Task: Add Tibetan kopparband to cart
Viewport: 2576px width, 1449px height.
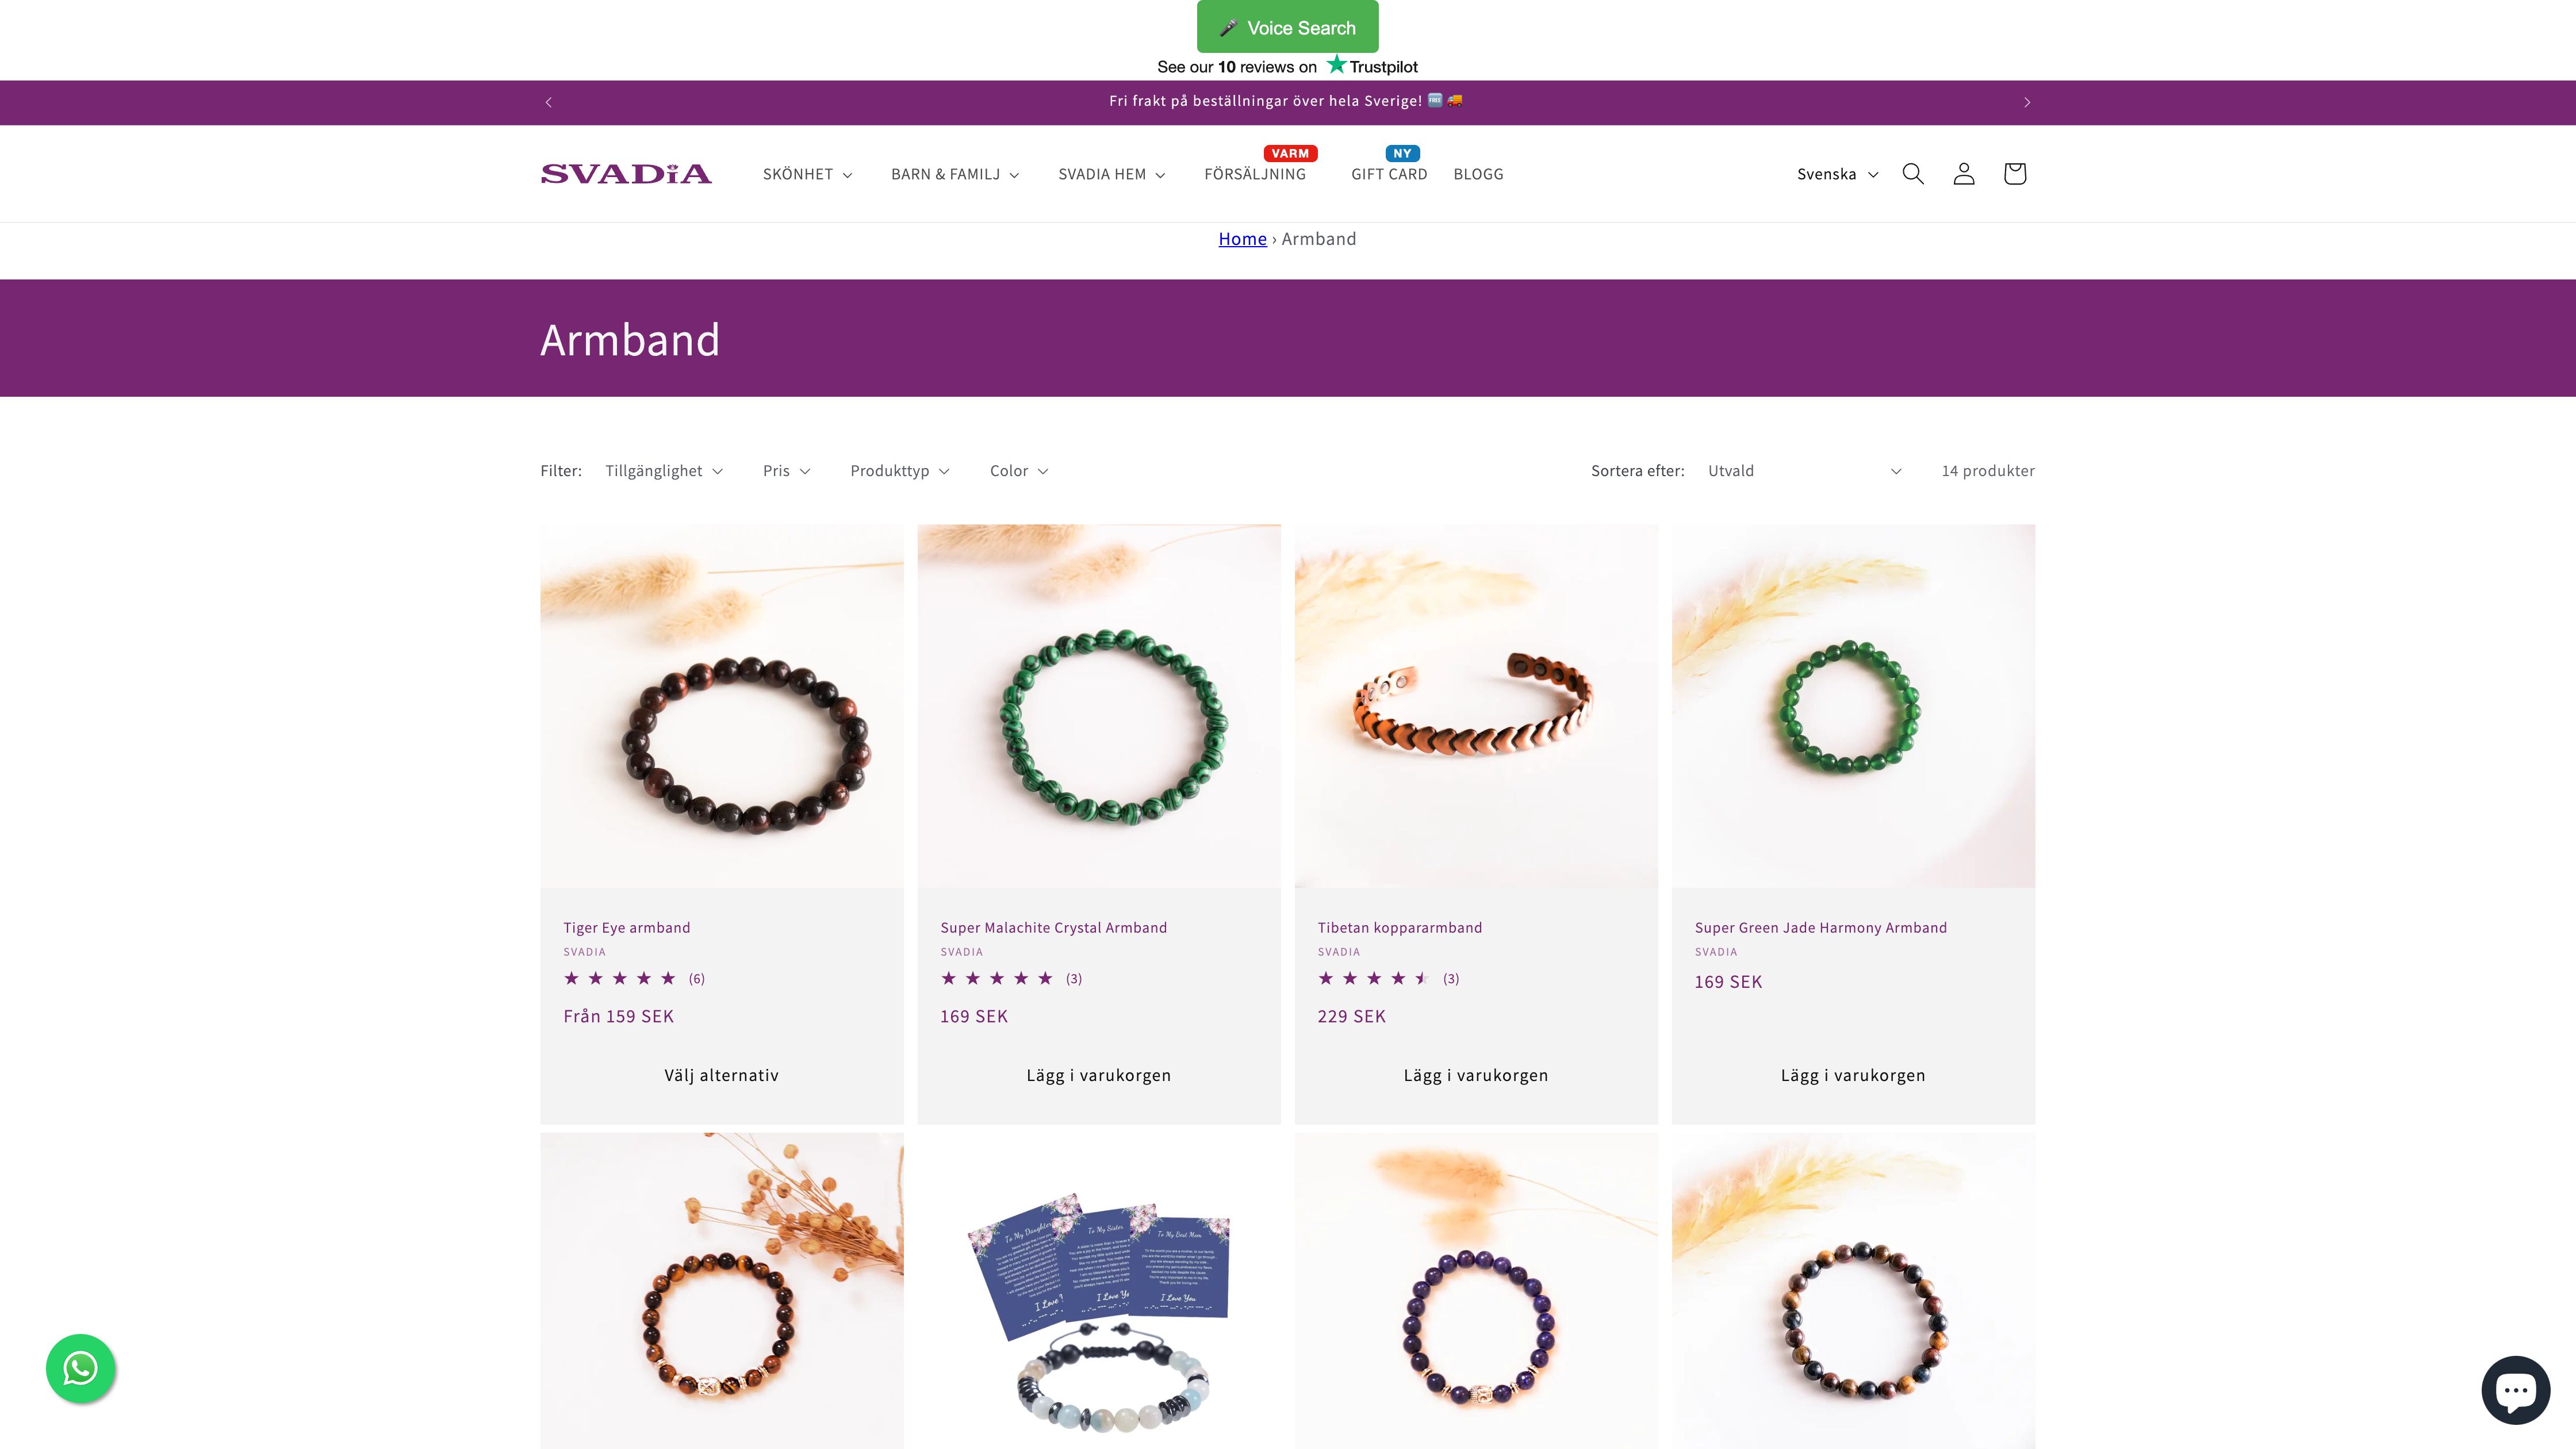Action: 1475,1075
